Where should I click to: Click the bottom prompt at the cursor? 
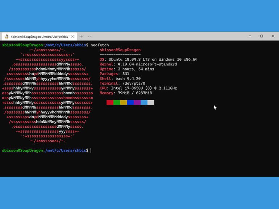[x=91, y=150]
